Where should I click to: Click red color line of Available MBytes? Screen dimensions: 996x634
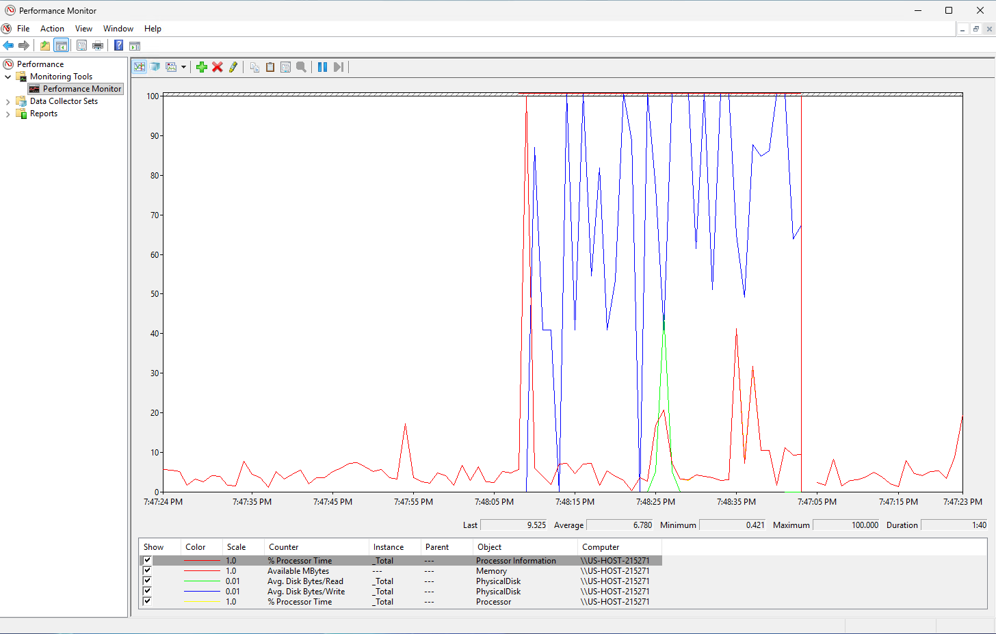[x=202, y=571]
